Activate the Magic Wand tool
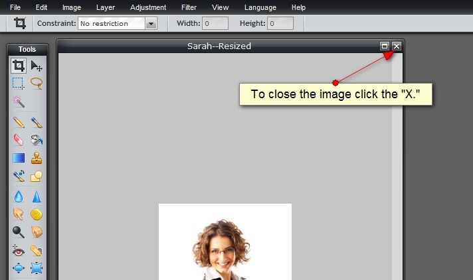 click(x=18, y=102)
